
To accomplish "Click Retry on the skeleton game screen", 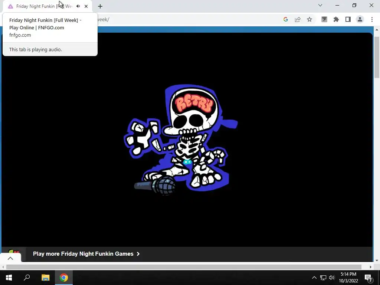I will pyautogui.click(x=194, y=104).
